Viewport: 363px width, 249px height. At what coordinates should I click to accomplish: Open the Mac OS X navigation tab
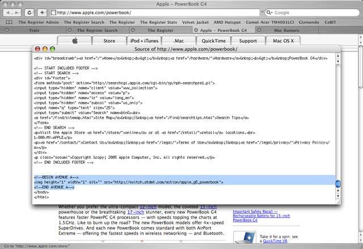tap(284, 41)
